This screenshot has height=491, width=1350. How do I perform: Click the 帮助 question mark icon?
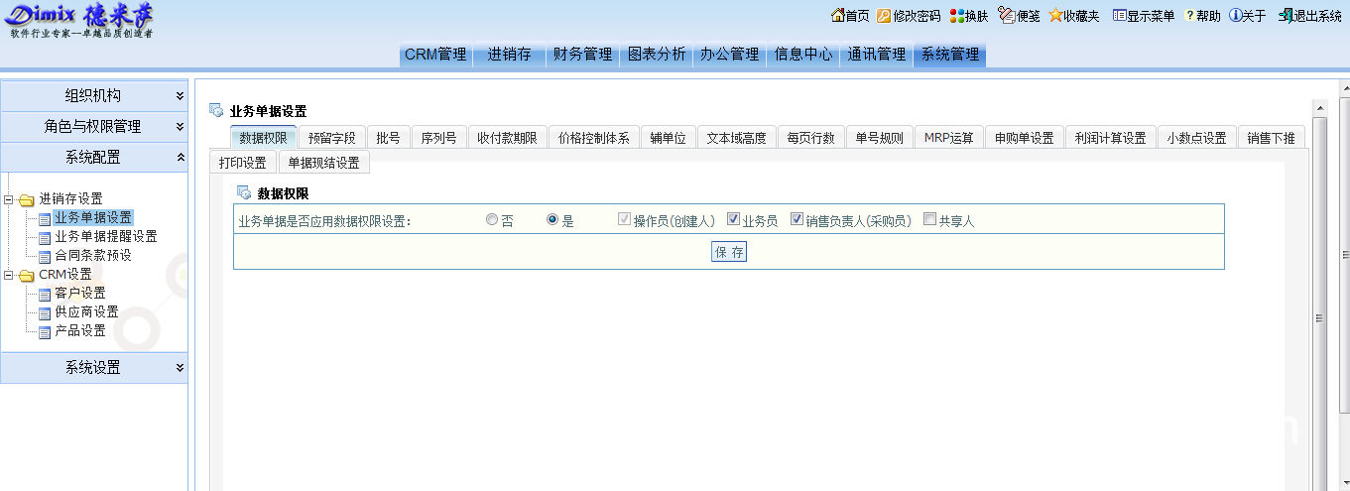[1189, 16]
